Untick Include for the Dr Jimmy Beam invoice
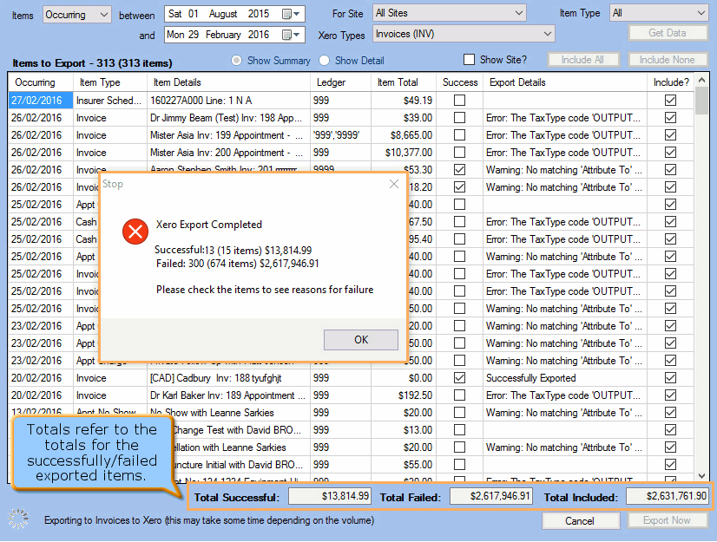 (670, 117)
